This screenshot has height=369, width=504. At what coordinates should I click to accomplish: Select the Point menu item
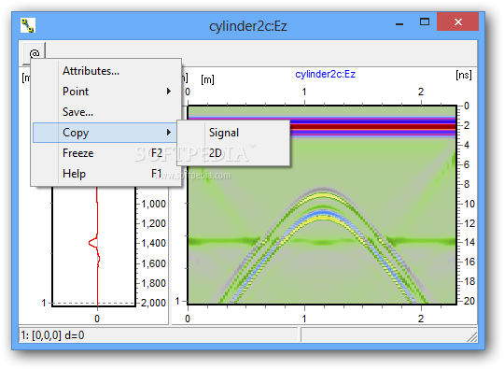(106, 92)
